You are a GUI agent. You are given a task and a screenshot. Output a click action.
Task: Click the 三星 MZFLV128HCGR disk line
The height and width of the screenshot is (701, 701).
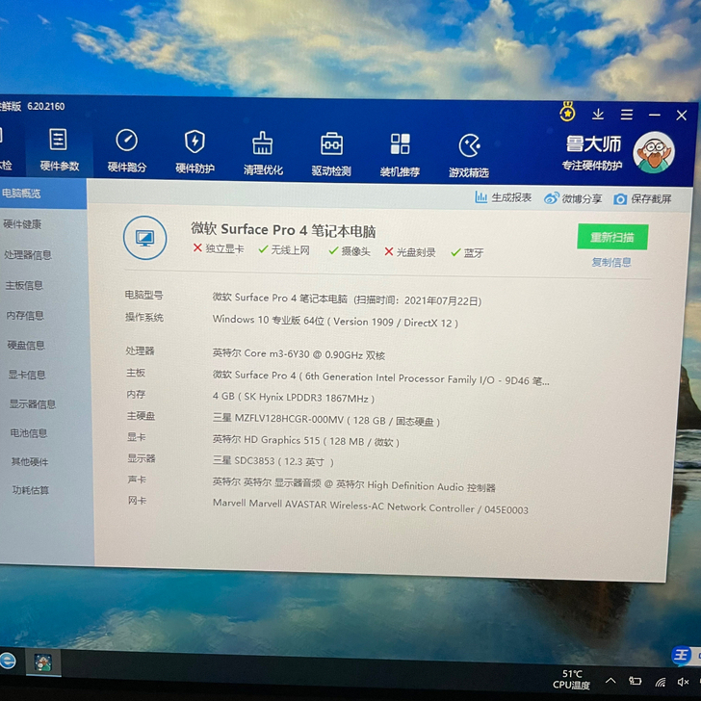pyautogui.click(x=326, y=420)
